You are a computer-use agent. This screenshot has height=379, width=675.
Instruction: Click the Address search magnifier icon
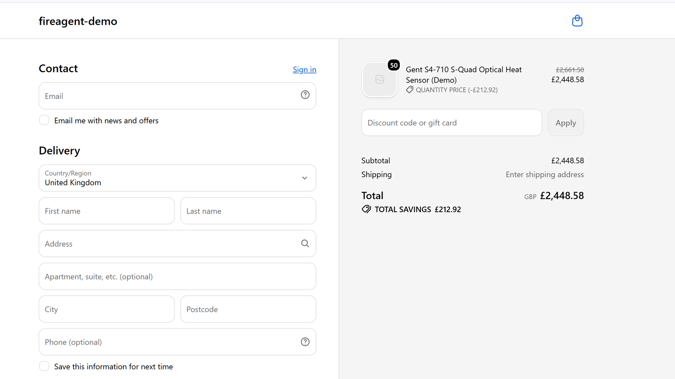(x=305, y=243)
